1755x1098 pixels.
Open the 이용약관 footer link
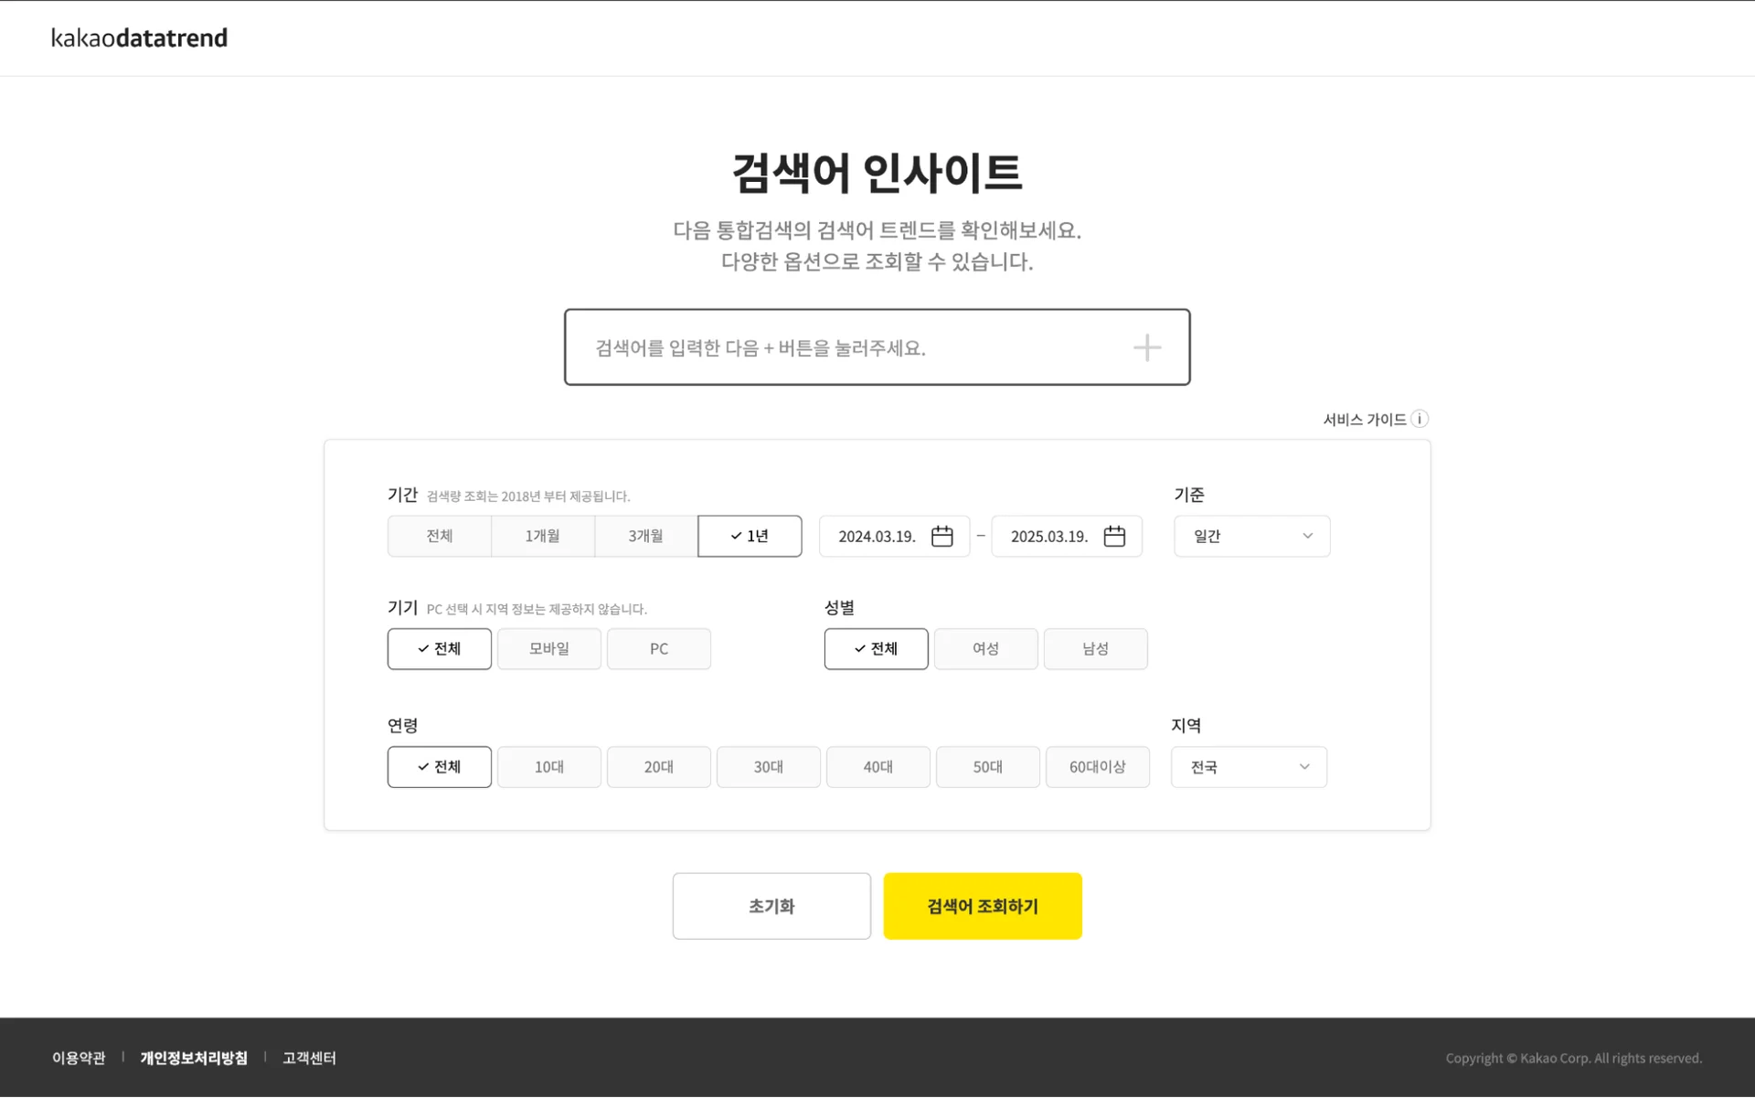coord(78,1058)
